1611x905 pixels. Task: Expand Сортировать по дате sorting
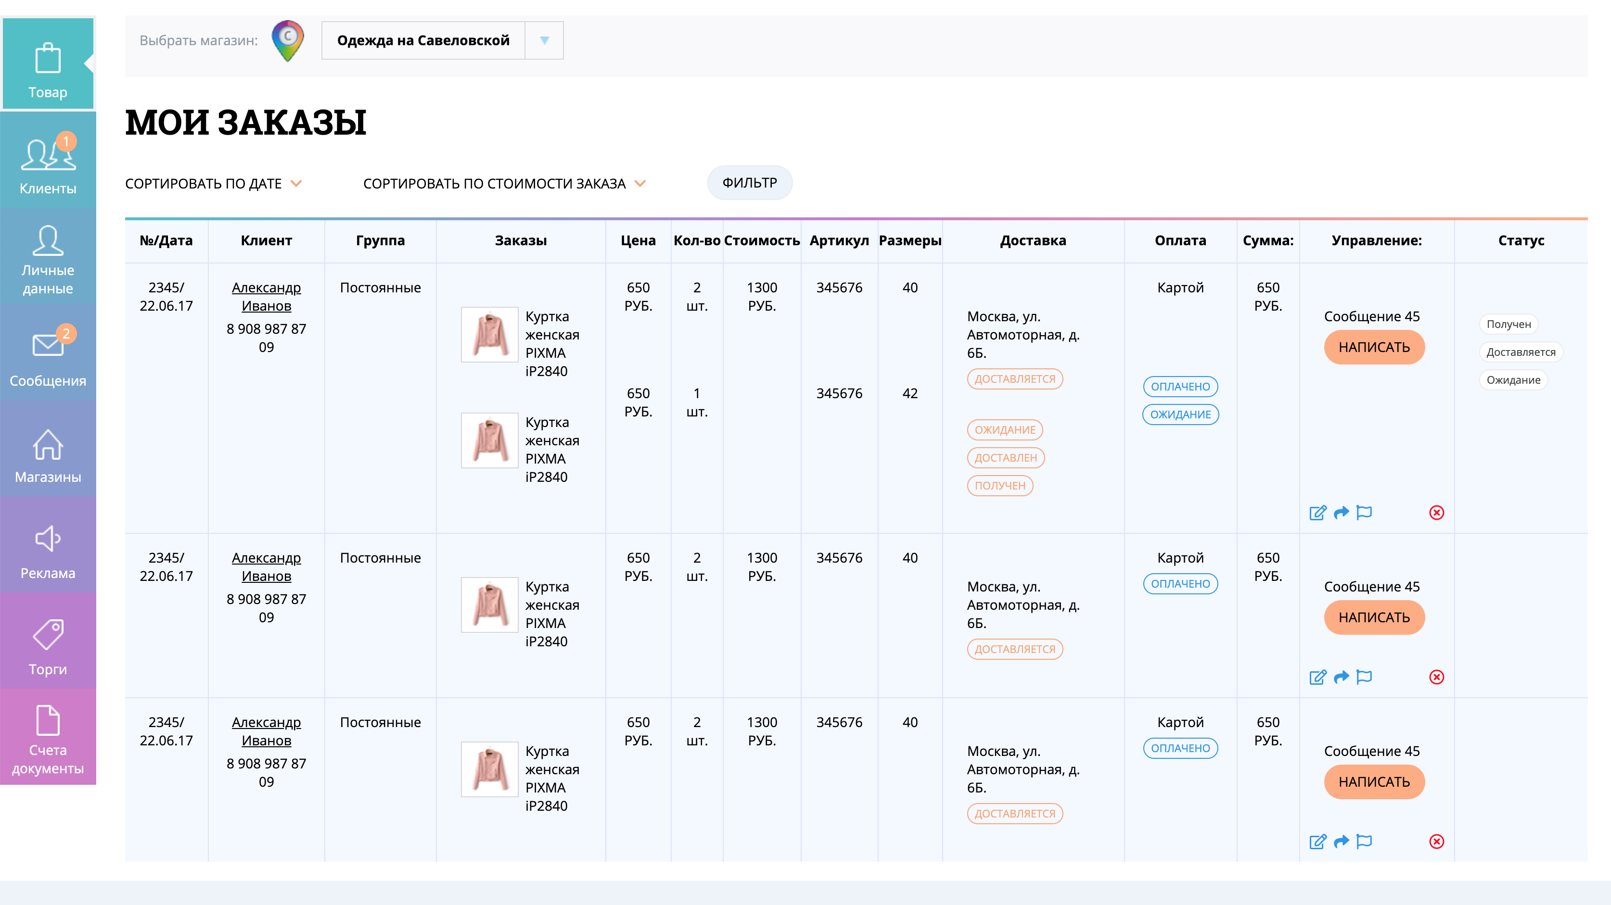click(x=213, y=184)
